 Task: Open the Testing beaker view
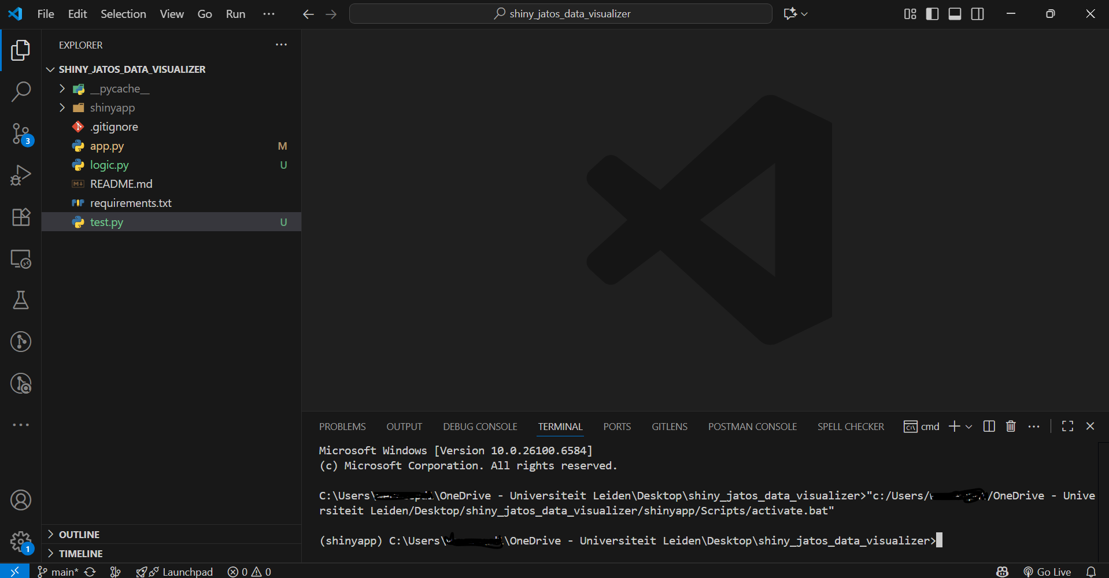pyautogui.click(x=21, y=300)
